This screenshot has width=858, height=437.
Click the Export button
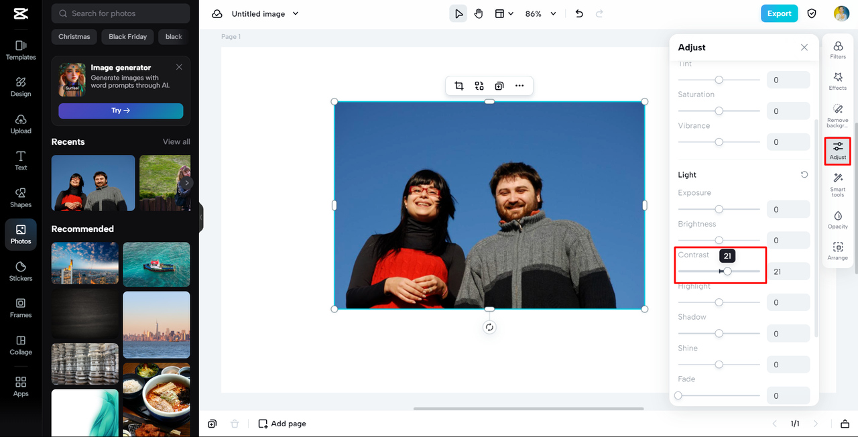[779, 13]
